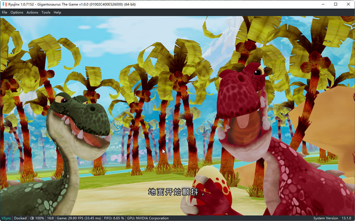Click the 16:9 aspect ratio label
This screenshot has height=221, width=355.
tap(50, 218)
